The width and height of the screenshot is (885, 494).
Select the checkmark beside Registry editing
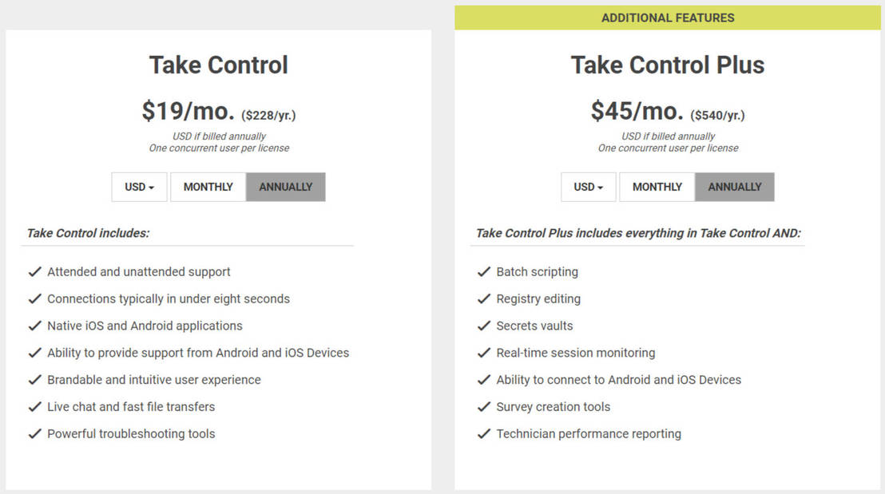(x=484, y=298)
